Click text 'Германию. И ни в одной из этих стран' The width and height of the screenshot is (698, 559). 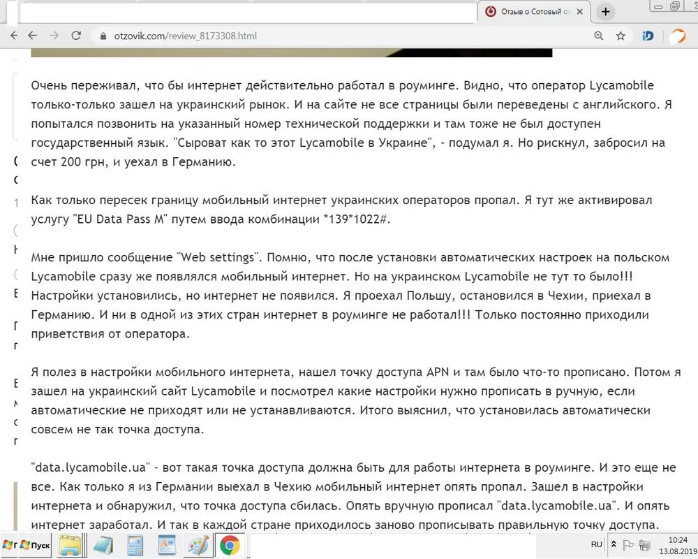[145, 314]
